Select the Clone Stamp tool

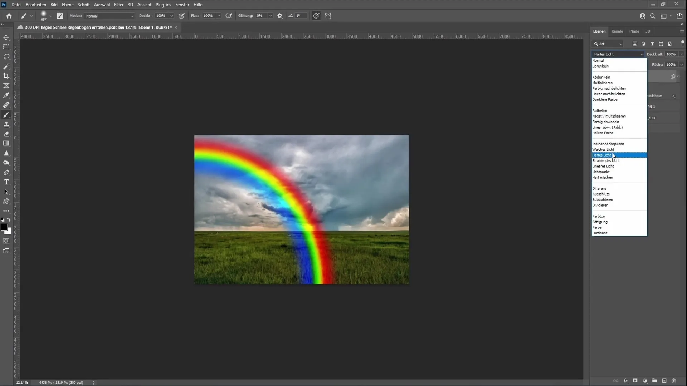(6, 124)
